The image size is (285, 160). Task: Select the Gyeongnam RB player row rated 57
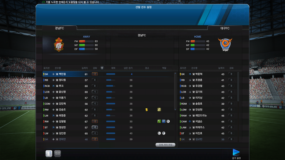[x=108, y=80]
